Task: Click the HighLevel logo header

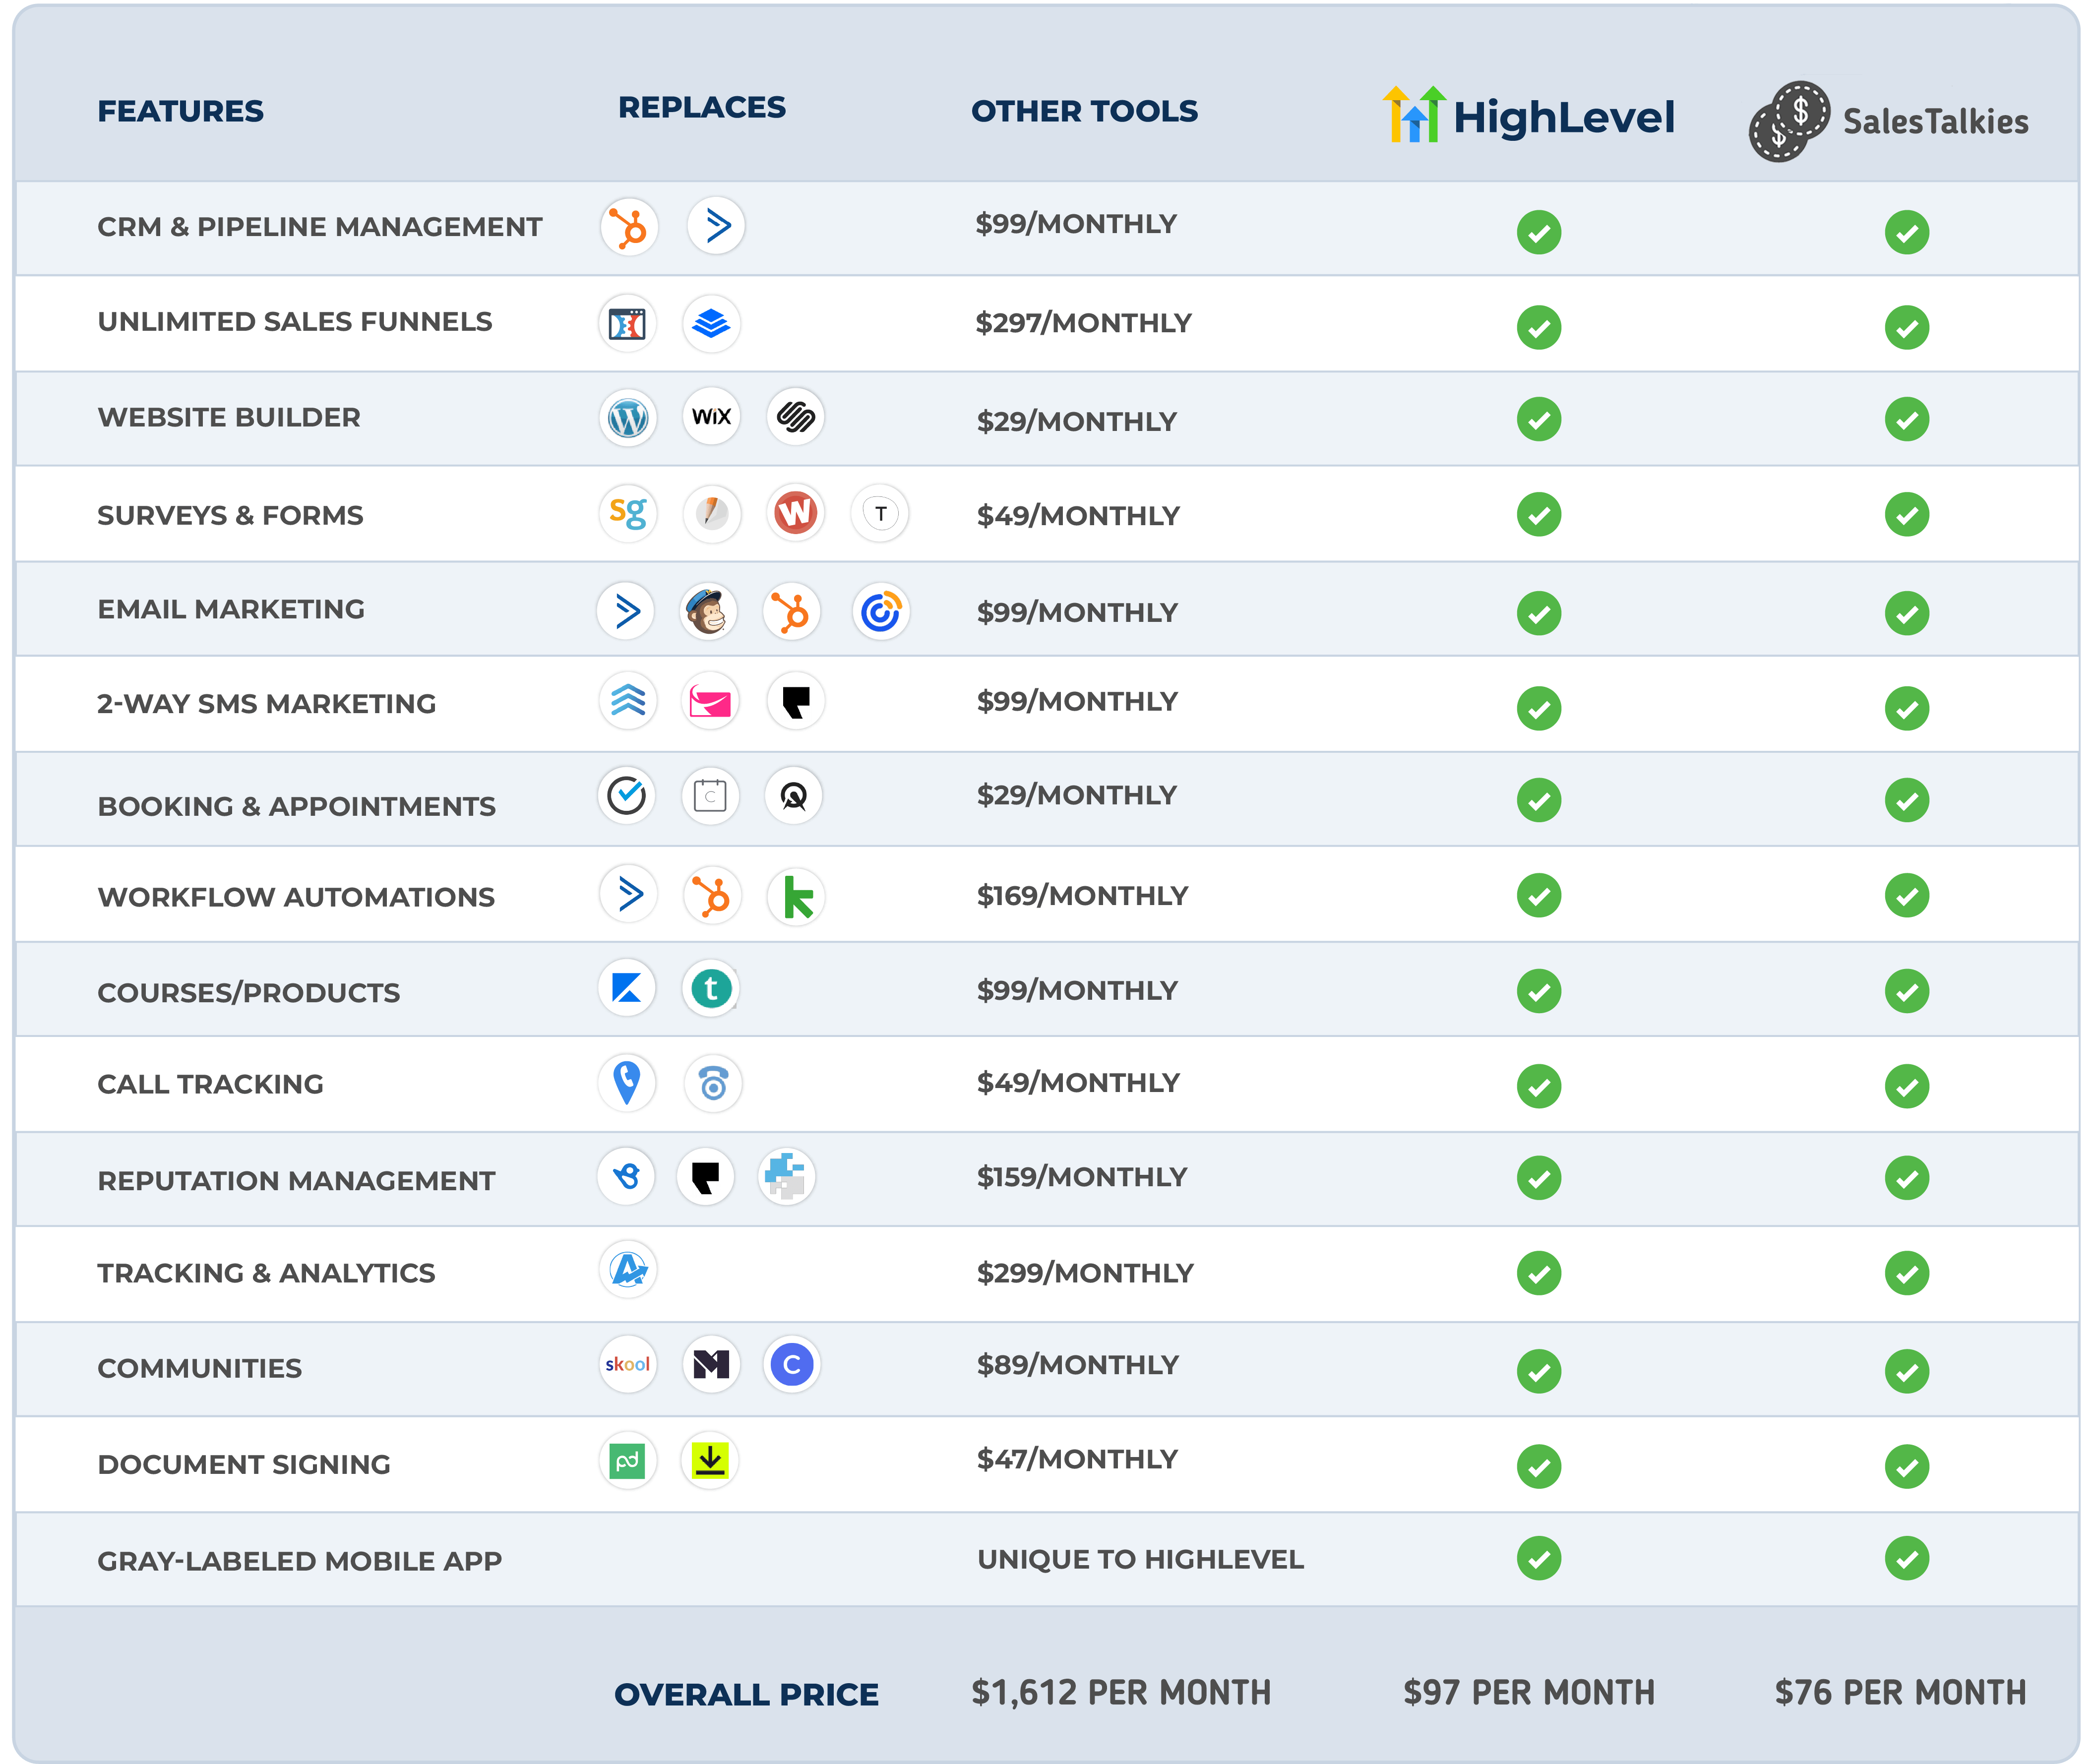Action: pyautogui.click(x=1528, y=116)
